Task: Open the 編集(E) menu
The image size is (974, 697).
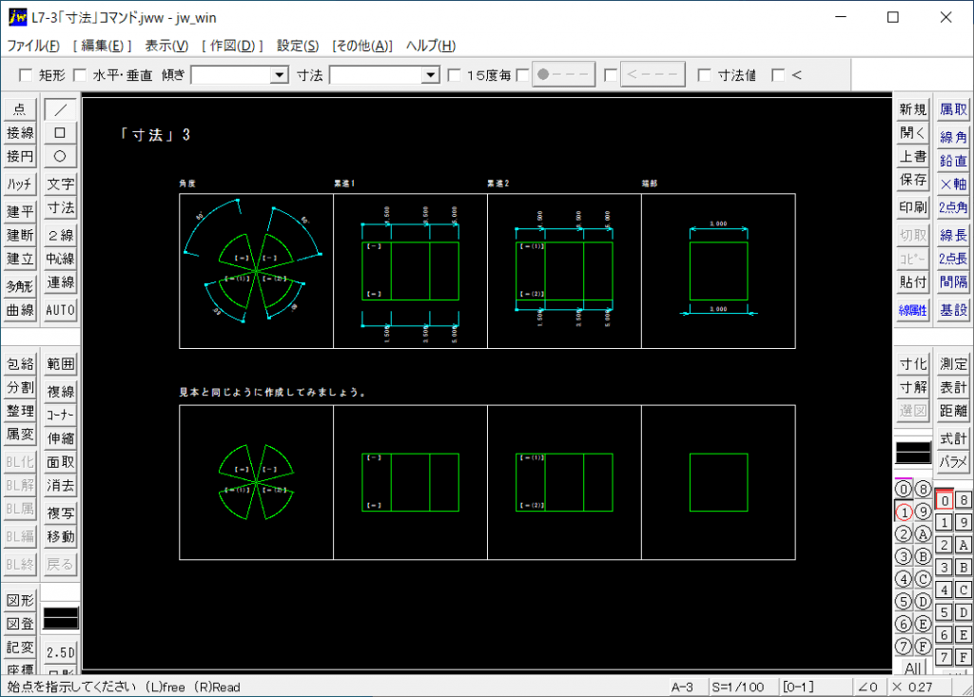Action: click(x=103, y=46)
